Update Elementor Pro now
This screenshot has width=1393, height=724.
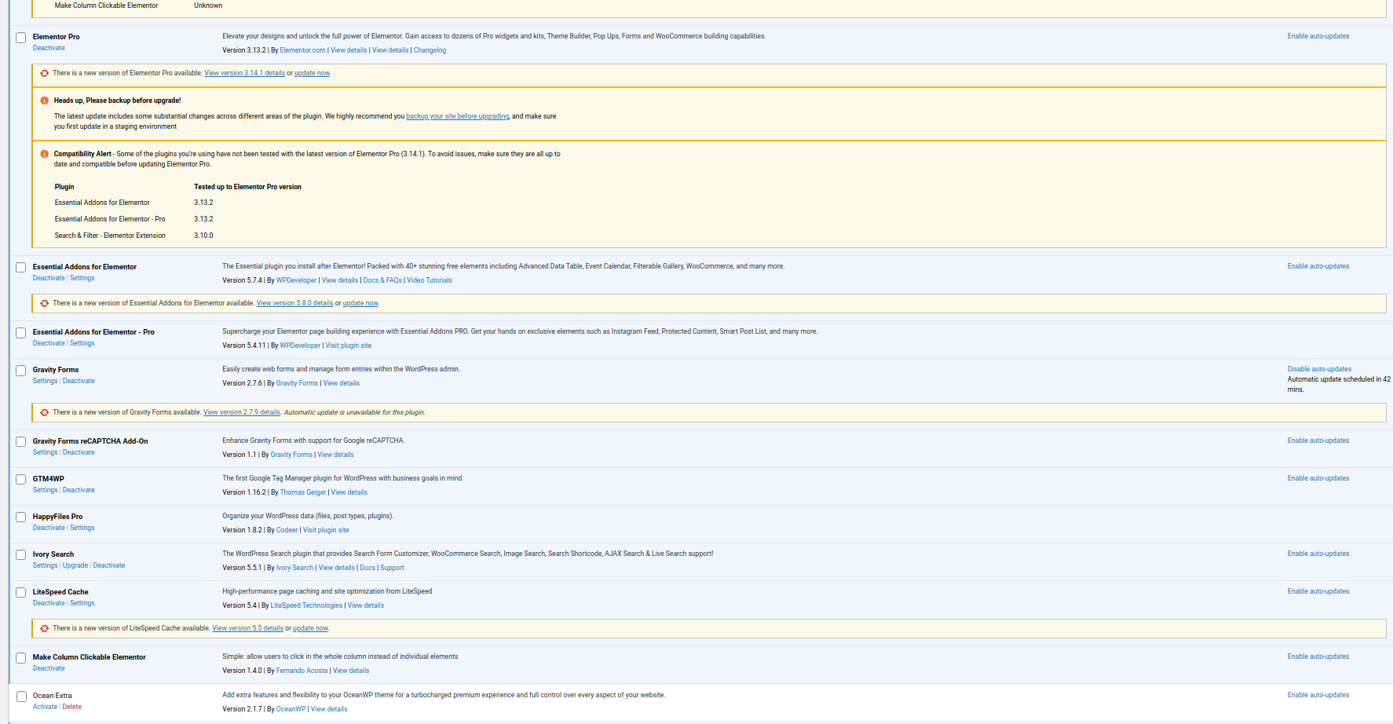tap(312, 73)
